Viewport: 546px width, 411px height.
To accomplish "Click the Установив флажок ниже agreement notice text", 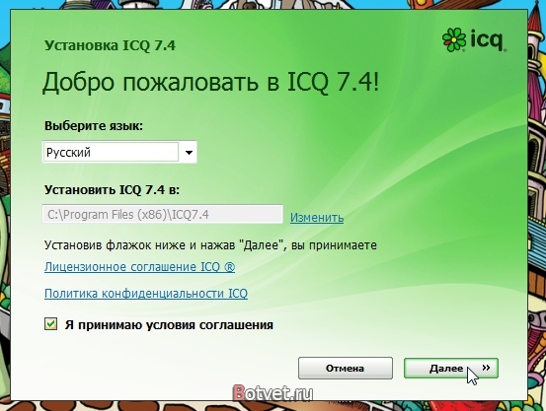I will pos(210,245).
